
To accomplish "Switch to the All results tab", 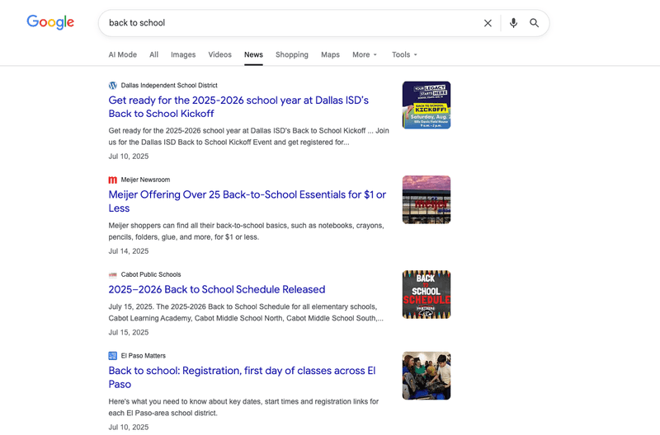I will click(154, 54).
